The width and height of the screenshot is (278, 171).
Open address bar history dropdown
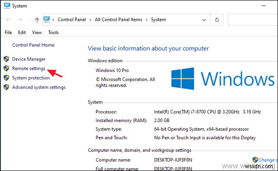coord(204,20)
